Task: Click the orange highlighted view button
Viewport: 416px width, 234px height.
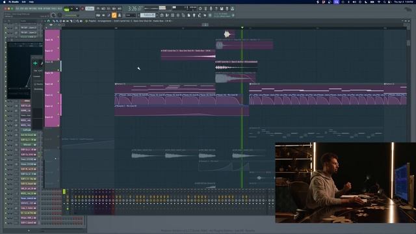Action: pyautogui.click(x=114, y=16)
